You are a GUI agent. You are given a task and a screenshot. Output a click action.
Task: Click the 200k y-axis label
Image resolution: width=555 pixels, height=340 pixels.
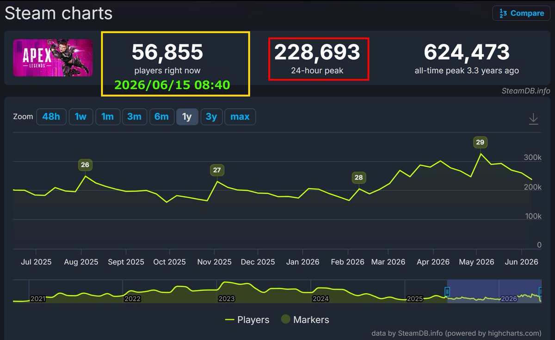click(x=532, y=187)
